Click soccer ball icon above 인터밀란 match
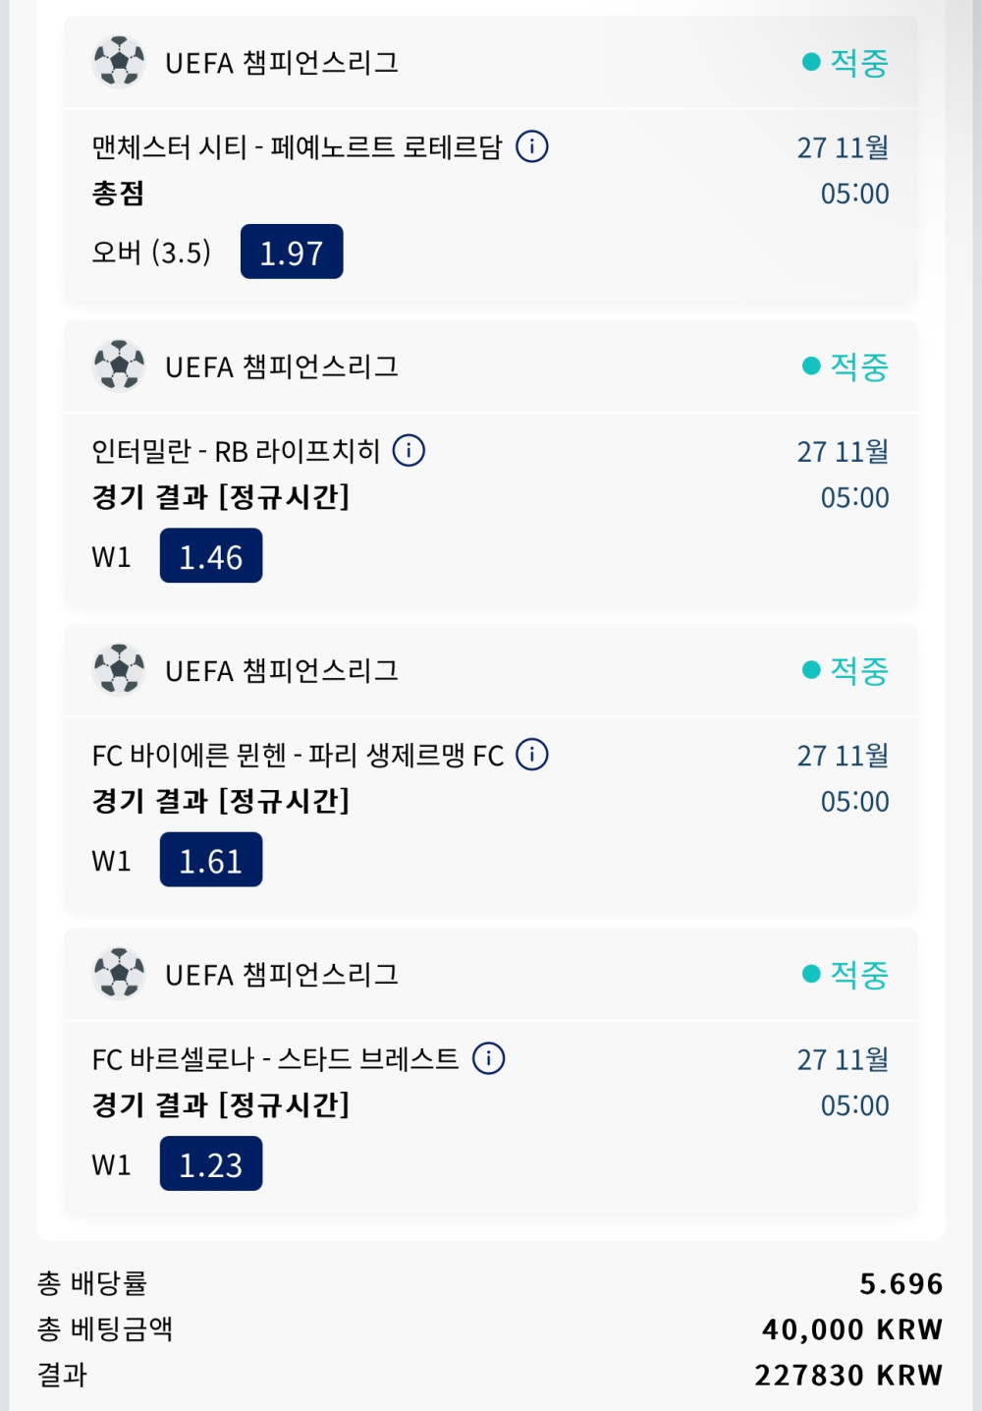982x1411 pixels. pos(119,366)
